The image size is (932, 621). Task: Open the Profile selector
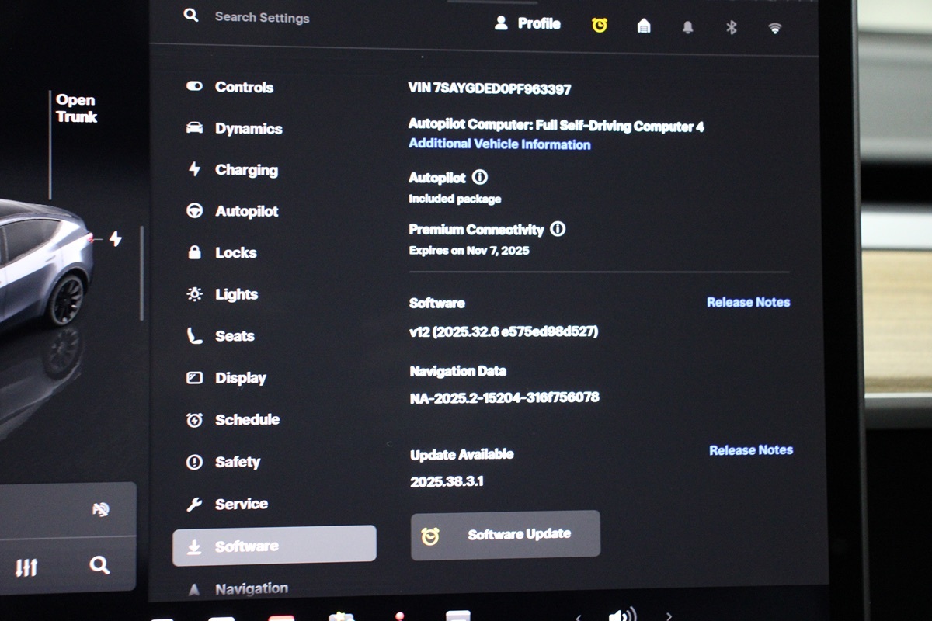[x=528, y=24]
